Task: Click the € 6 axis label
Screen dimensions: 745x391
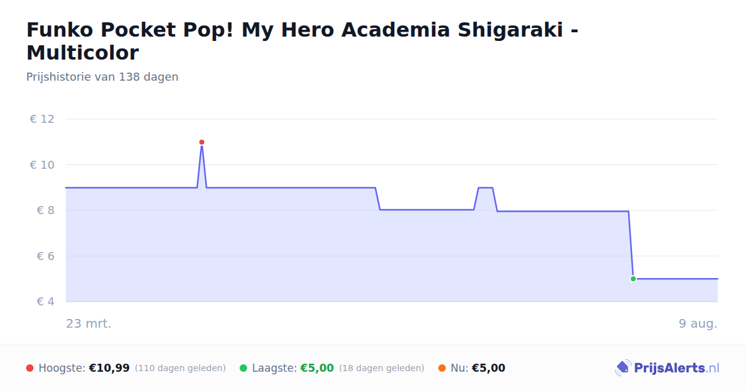Action: pyautogui.click(x=46, y=256)
